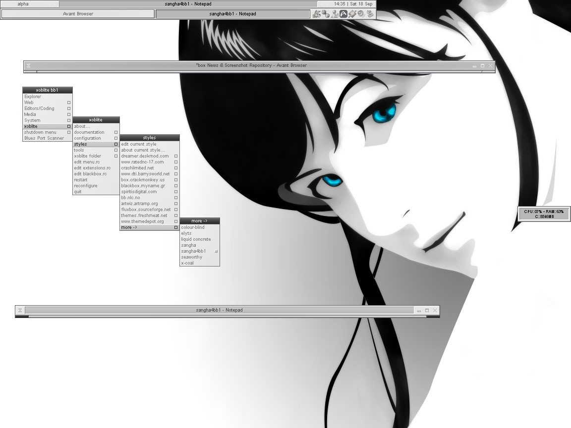This screenshot has height=428, width=571.
Task: Expand the Media submenu square
Action: pos(69,114)
